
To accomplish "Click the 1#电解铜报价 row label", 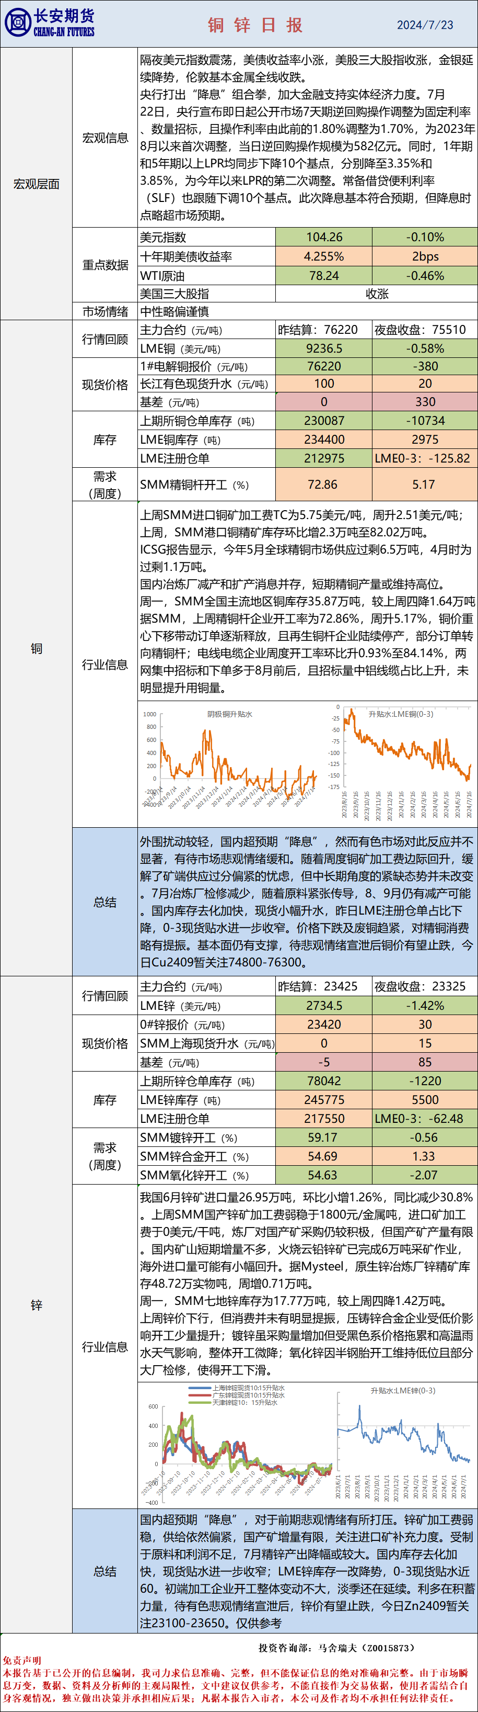I will 194,366.
